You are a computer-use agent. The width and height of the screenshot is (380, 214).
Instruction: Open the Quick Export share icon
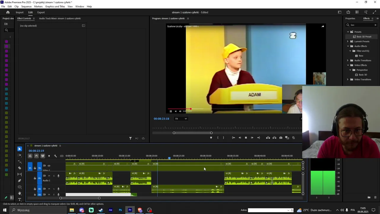(348, 12)
